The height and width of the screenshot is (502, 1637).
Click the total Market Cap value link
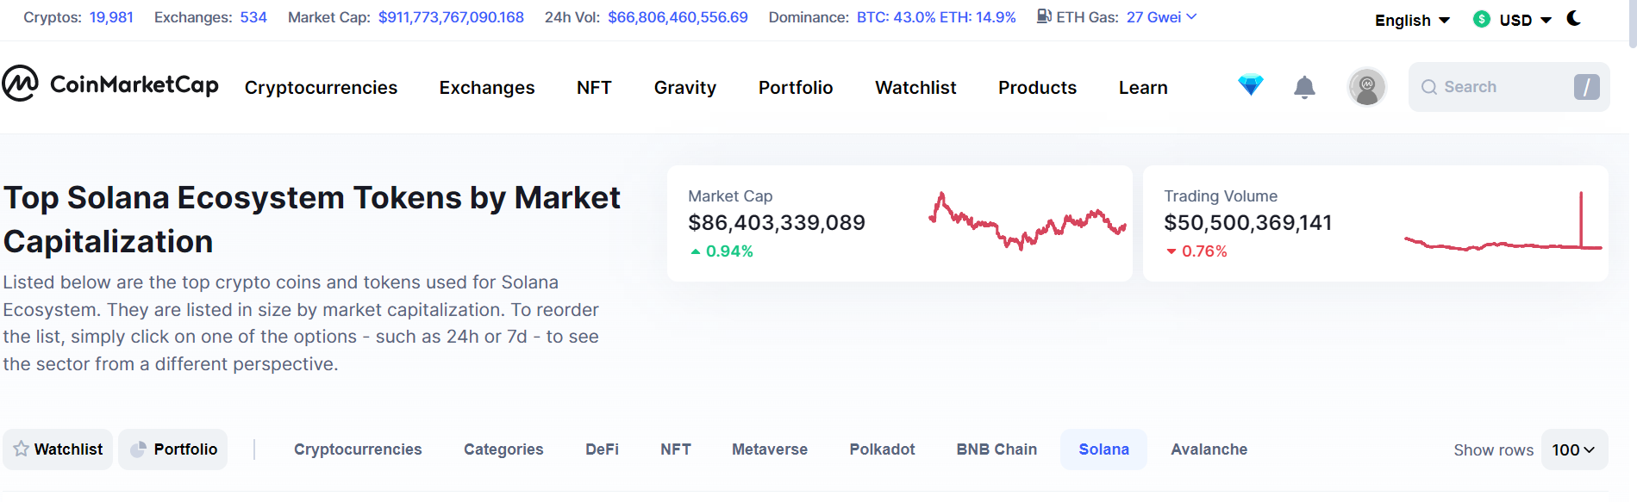point(451,17)
